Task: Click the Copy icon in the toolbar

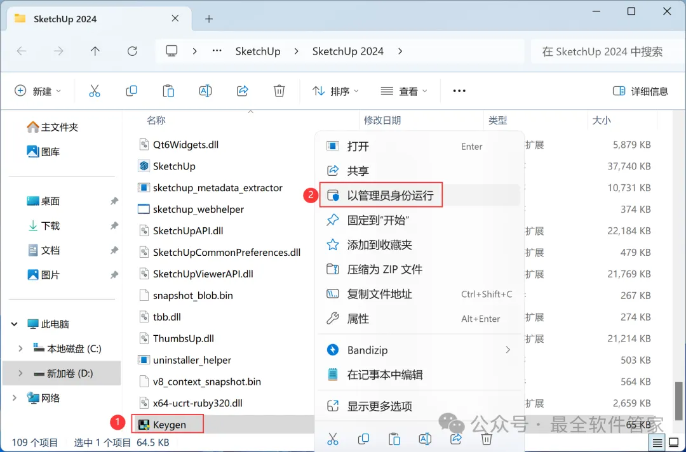Action: point(131,91)
